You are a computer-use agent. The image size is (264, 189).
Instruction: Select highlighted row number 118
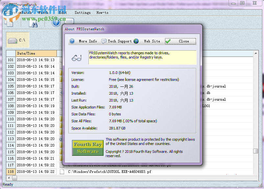[x=11, y=172]
